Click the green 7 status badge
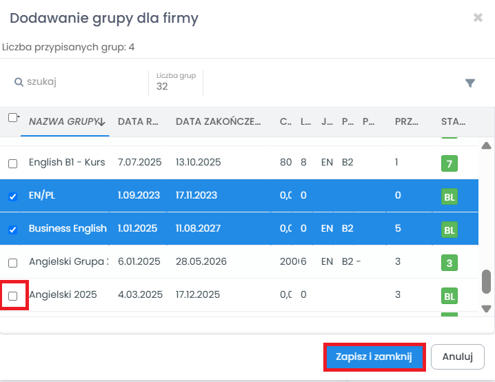Image resolution: width=495 pixels, height=382 pixels. pyautogui.click(x=449, y=164)
